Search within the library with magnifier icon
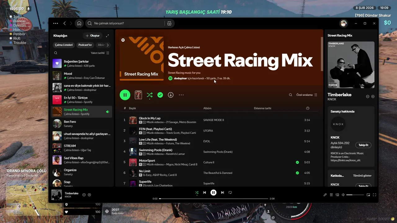397x223 pixels. (56, 53)
